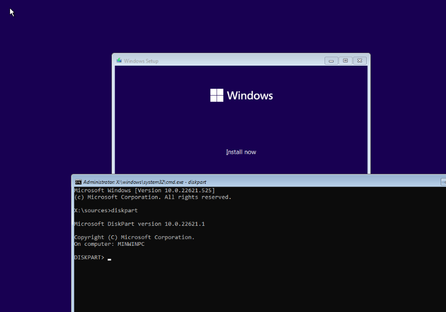Open the cmd.exe system menu icon

point(78,182)
